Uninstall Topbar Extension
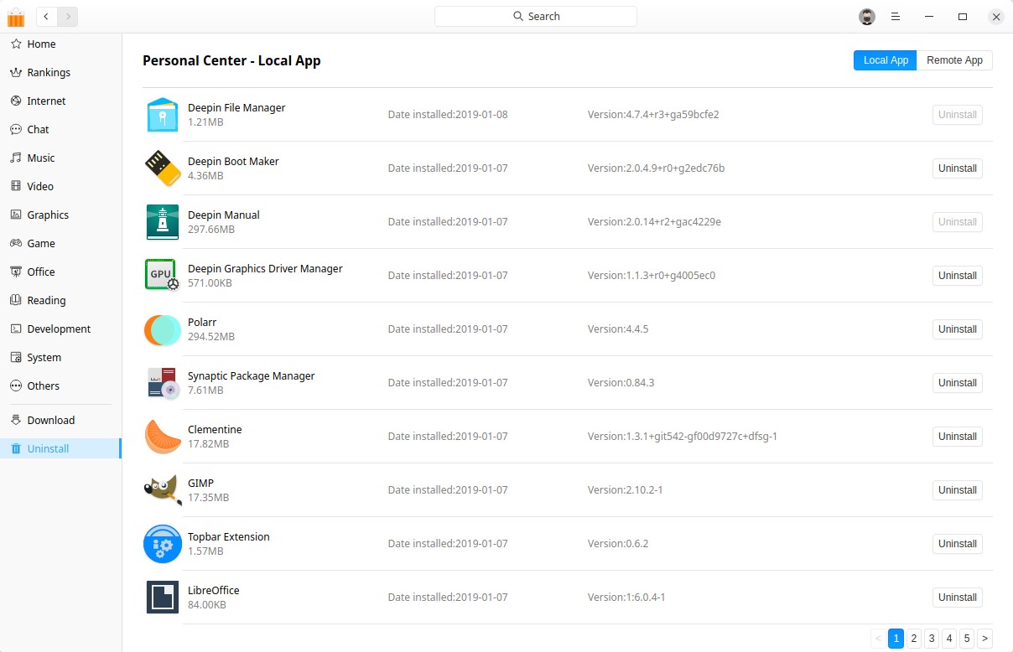This screenshot has height=652, width=1013. click(958, 544)
